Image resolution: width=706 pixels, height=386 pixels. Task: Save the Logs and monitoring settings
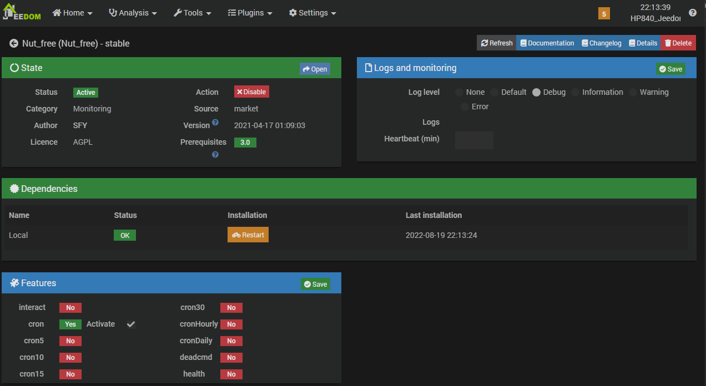click(670, 69)
